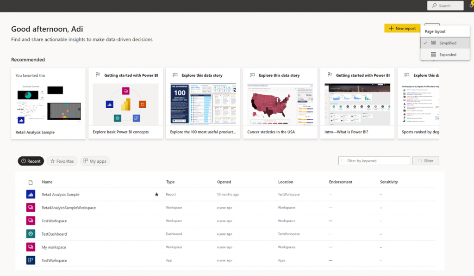Open the TestDashboard name link

(x=54, y=234)
